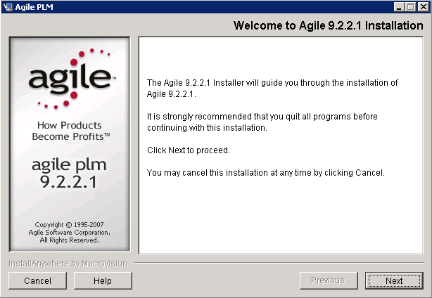This screenshot has width=432, height=298.
Task: Select 'Welcome to Agile 9.2.2.1 Installation' heading
Action: tap(328, 25)
